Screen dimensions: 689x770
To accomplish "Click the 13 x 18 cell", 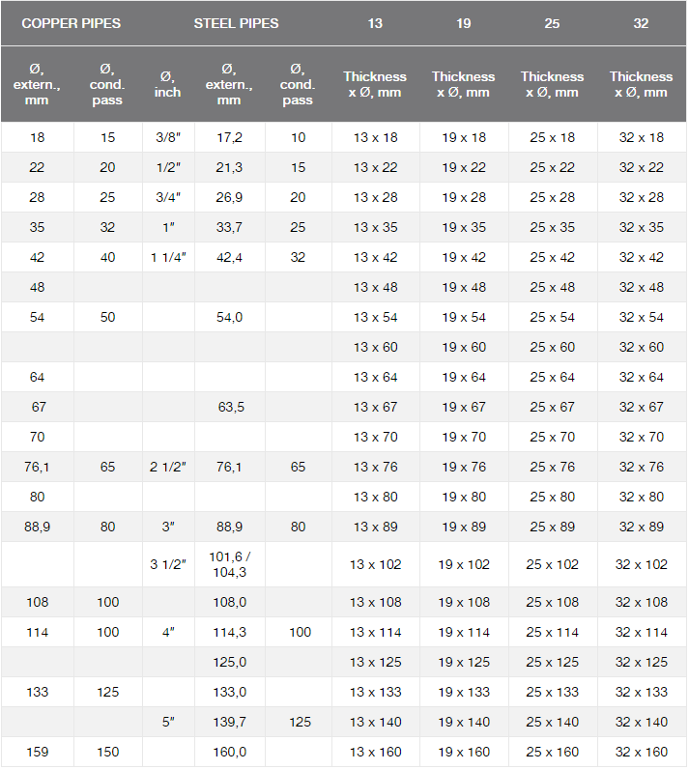I will coord(375,137).
